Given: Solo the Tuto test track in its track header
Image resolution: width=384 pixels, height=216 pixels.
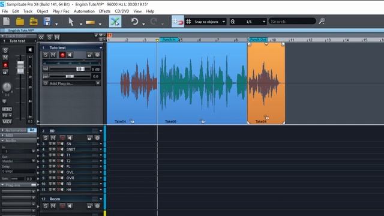Looking at the screenshot, I should click(46, 55).
